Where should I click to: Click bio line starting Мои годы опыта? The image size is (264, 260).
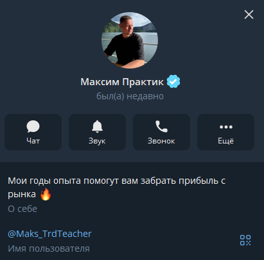click(x=117, y=181)
